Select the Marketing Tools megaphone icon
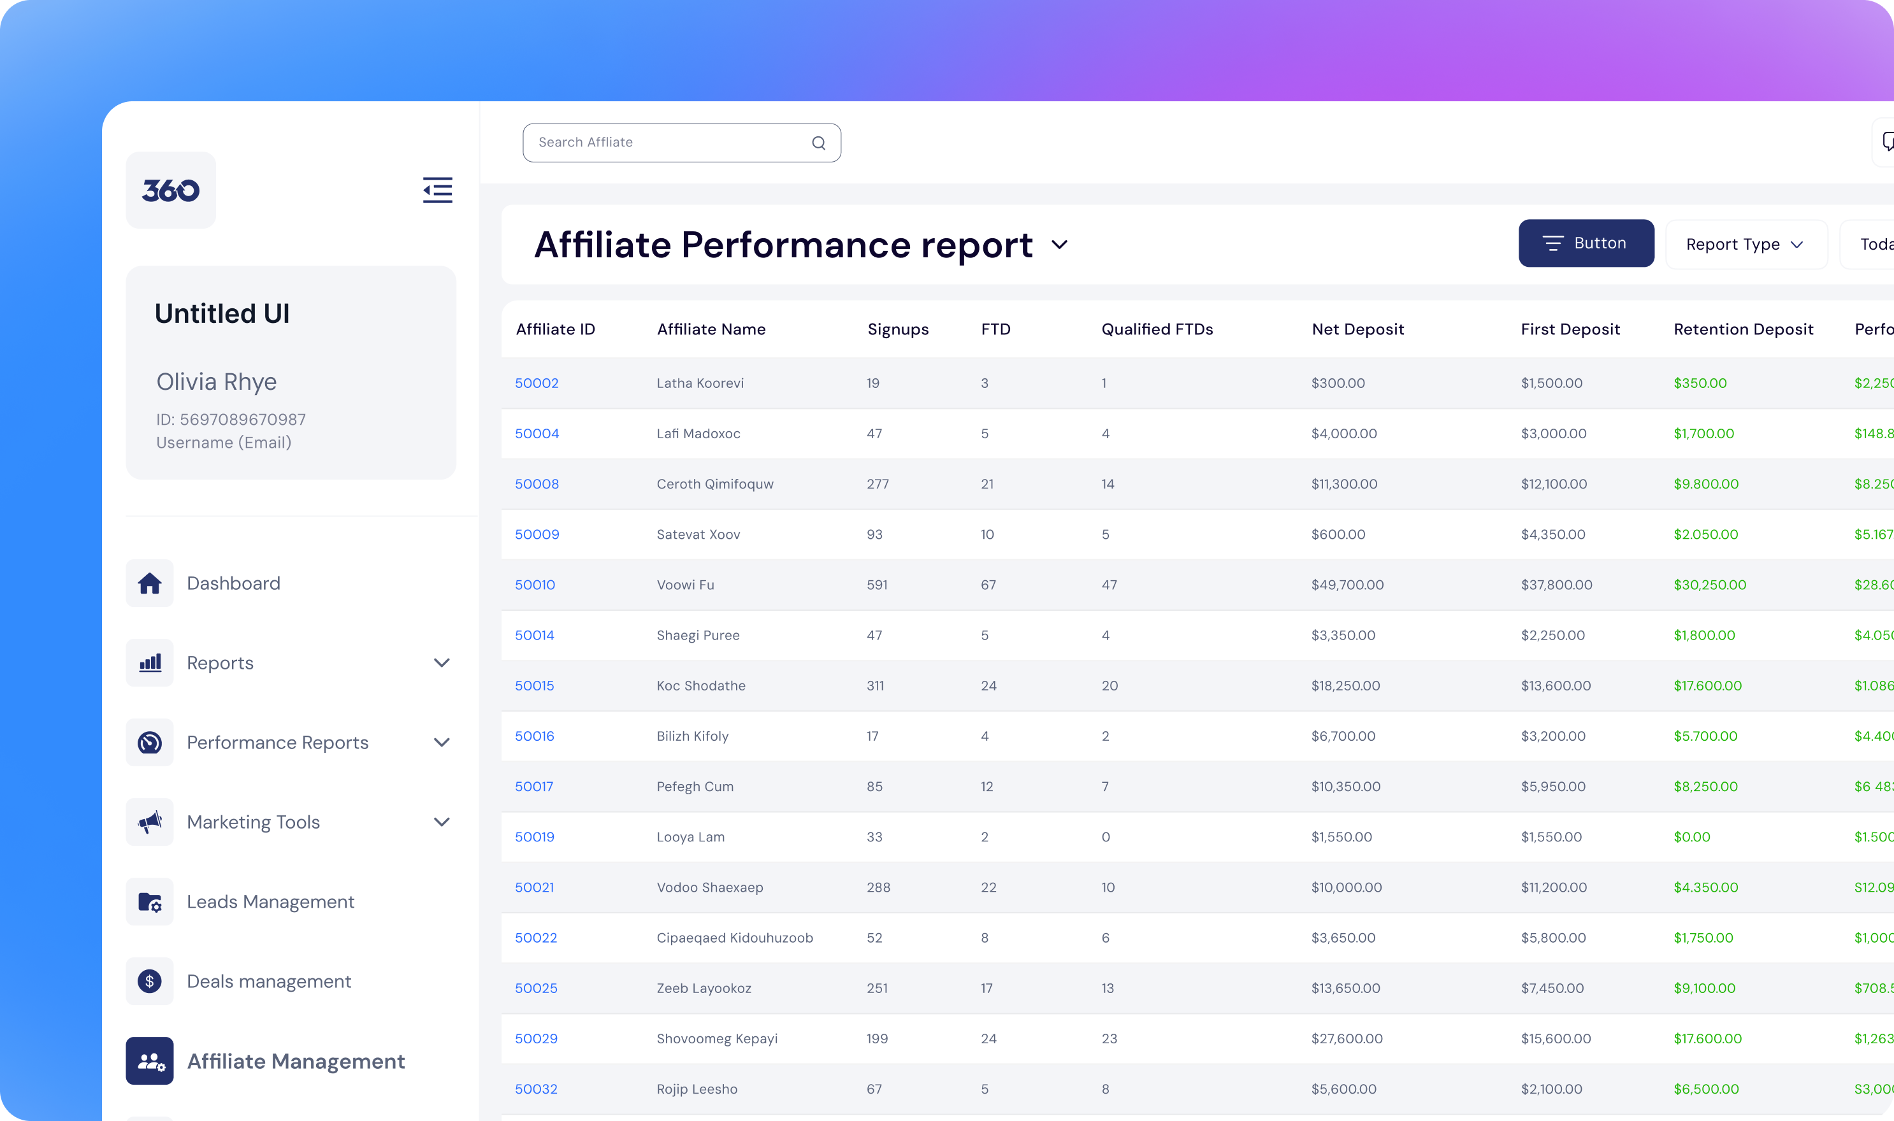The image size is (1894, 1121). 150,822
